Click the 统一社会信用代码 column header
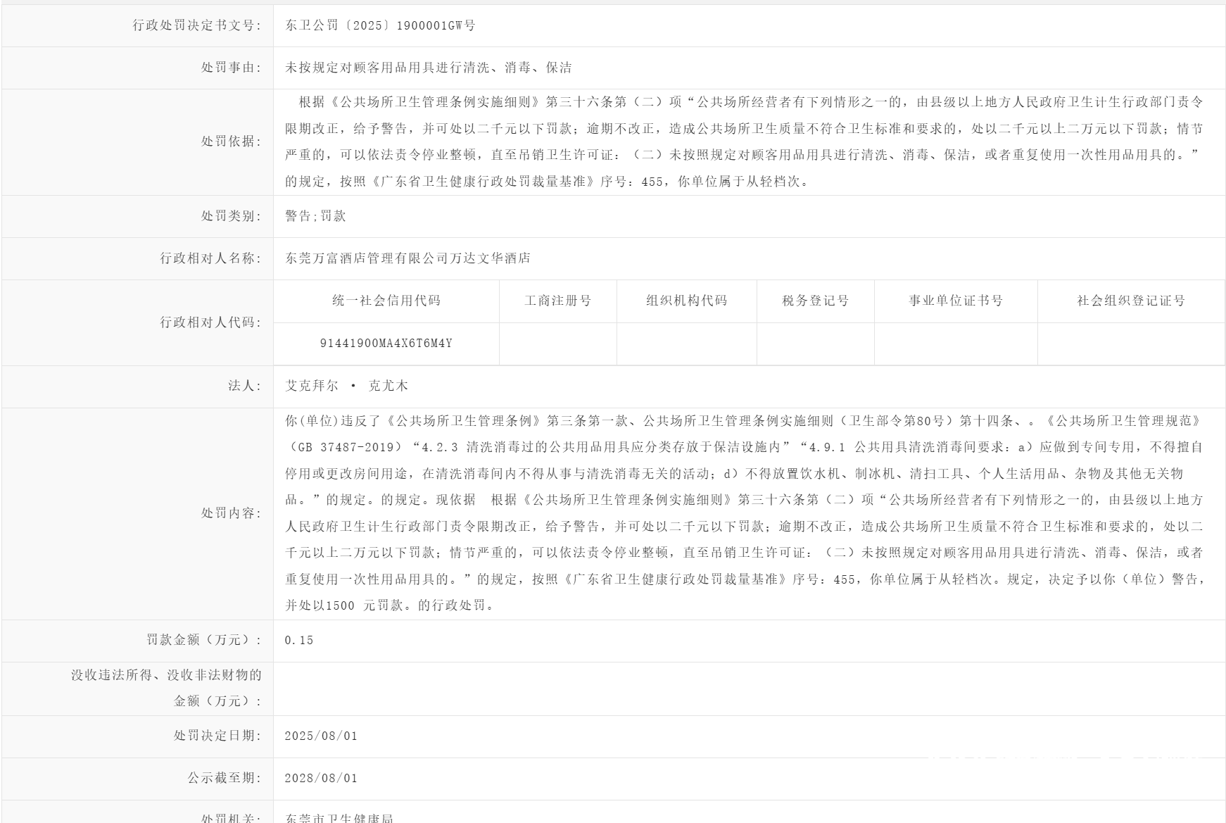 point(386,301)
